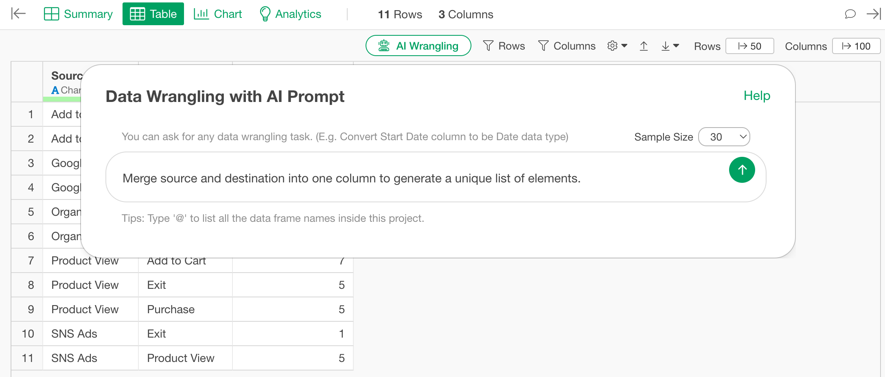
Task: Click the upload/export arrow icon
Action: tap(644, 46)
